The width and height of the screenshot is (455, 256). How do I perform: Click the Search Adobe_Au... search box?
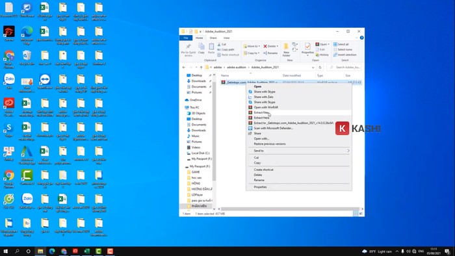point(344,68)
